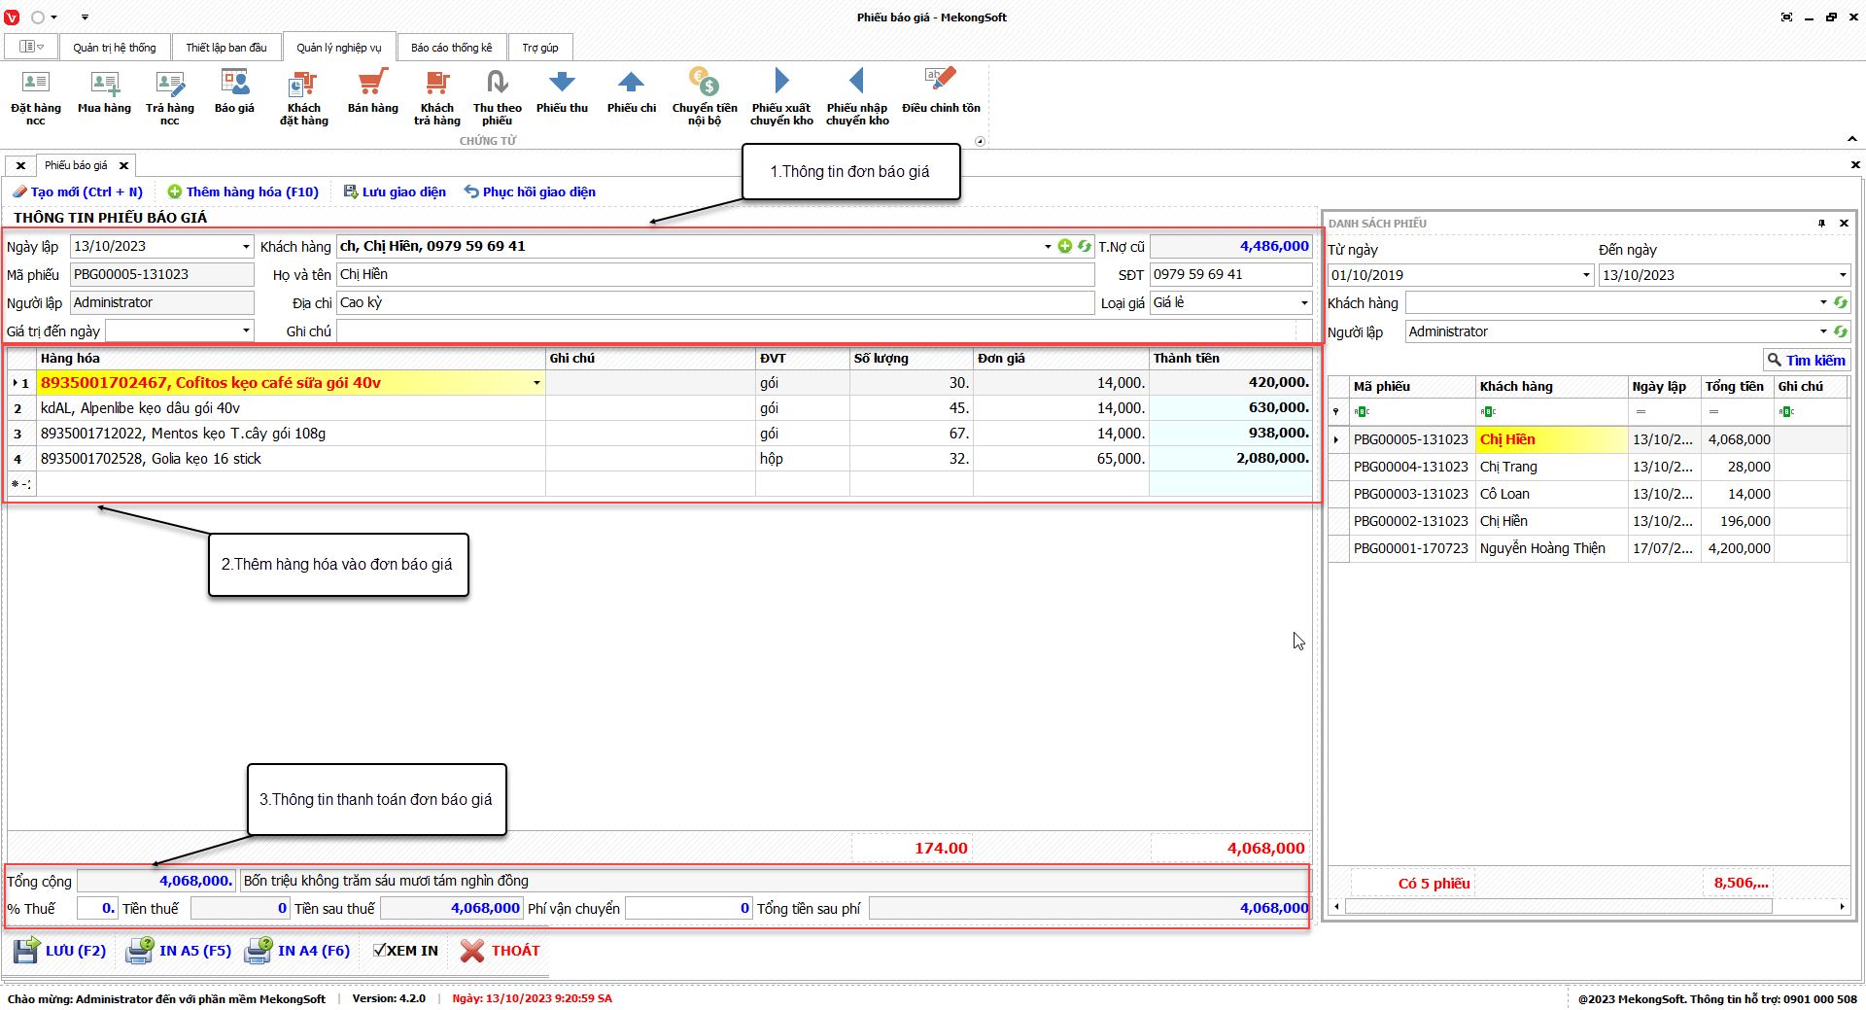Switch to Báo cáo thống kê tab
The image size is (1866, 1010).
pos(451,48)
